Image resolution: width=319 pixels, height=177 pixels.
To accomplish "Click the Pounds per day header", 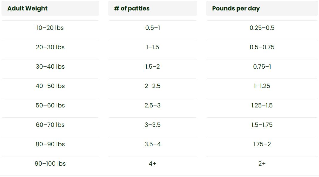I will pyautogui.click(x=236, y=8).
